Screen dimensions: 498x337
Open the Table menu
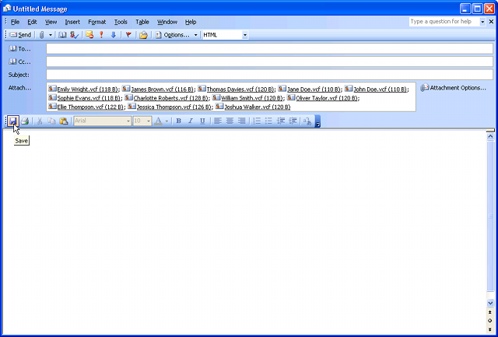tap(142, 22)
